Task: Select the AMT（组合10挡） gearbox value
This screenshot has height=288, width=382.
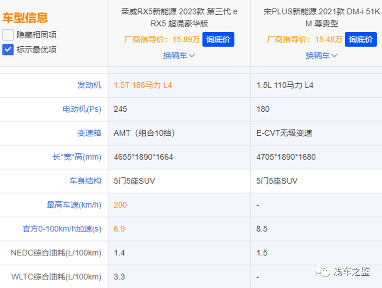Action: 144,133
